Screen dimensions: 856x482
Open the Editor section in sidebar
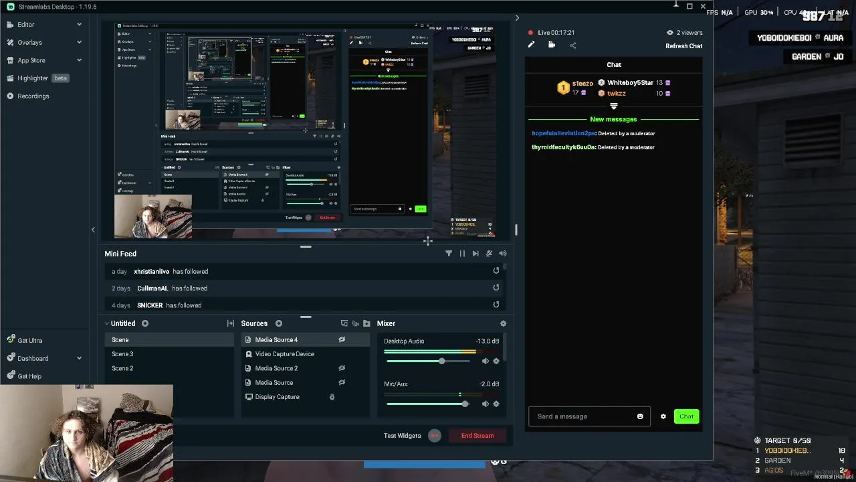coord(26,24)
